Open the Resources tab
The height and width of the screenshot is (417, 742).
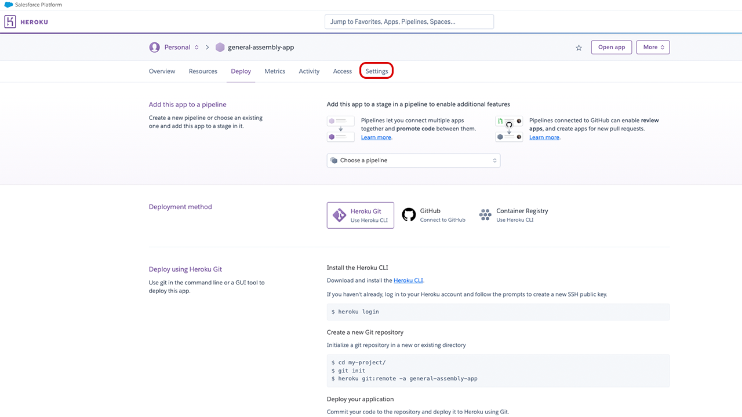click(x=203, y=71)
